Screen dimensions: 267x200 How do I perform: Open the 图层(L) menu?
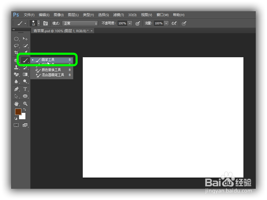coord(73,15)
